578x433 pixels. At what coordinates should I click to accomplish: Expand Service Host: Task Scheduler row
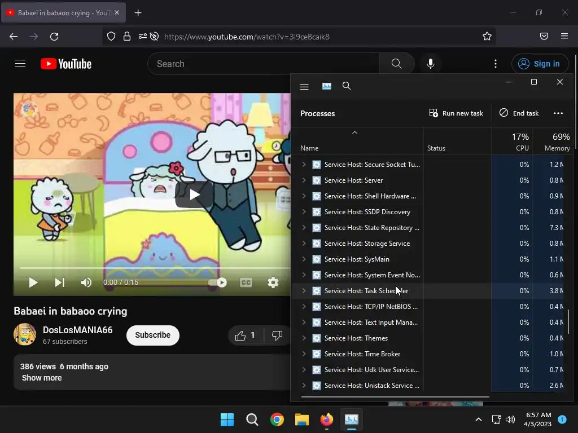(304, 291)
